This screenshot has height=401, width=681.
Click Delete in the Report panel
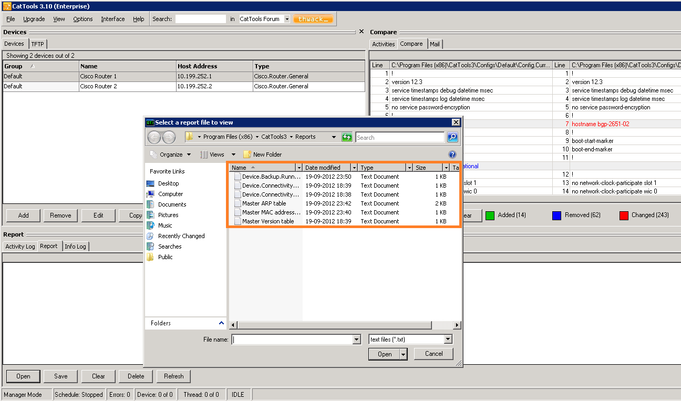(x=136, y=376)
